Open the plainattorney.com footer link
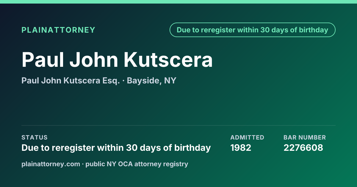 tap(51, 164)
